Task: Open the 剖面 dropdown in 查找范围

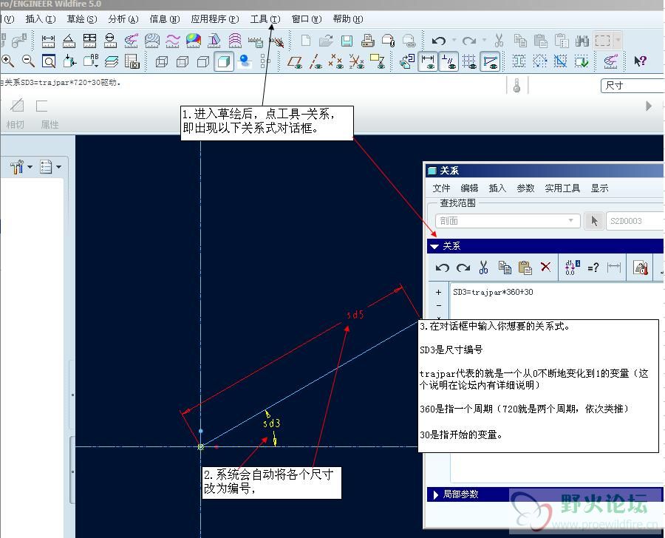Action: [508, 221]
